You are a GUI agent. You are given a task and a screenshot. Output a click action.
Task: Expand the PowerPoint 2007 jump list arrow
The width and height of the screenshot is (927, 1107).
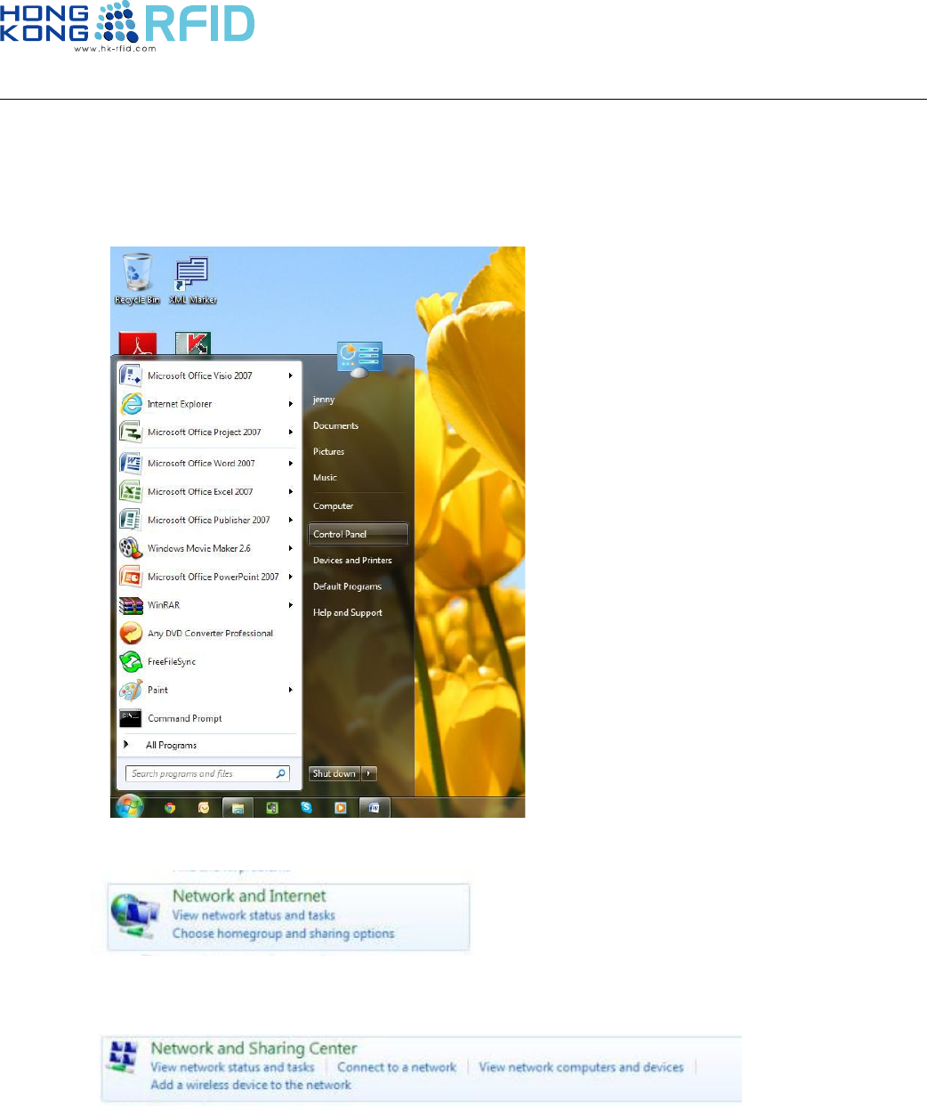click(x=291, y=577)
